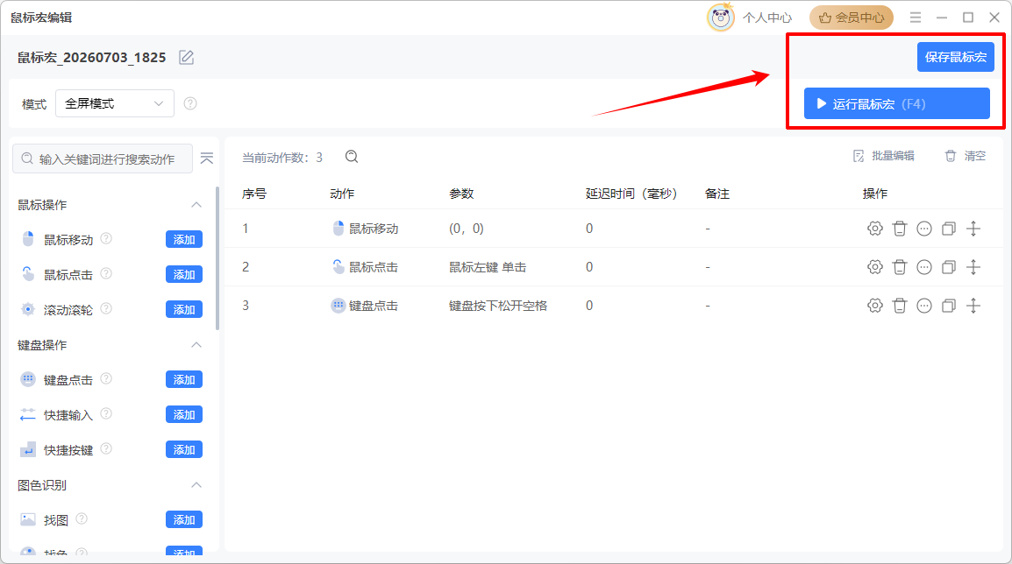Click 保存鼠标宏 button

pos(956,57)
